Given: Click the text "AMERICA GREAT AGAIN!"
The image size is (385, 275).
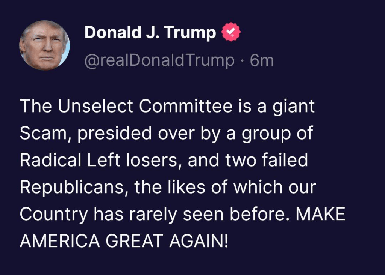Looking at the screenshot, I should 124,241.
